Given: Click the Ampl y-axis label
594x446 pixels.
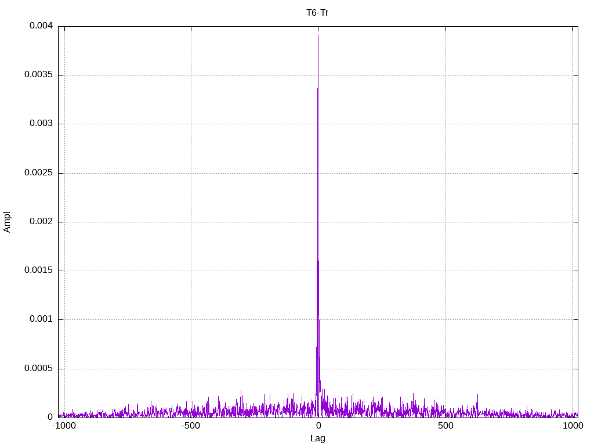Looking at the screenshot, I should pyautogui.click(x=7, y=222).
